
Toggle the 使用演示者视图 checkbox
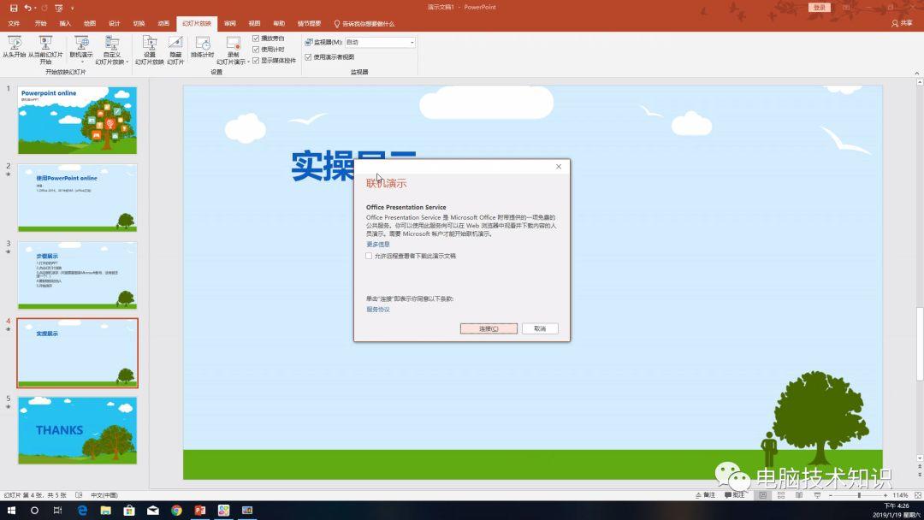click(308, 57)
